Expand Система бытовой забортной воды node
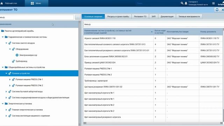 tap(6, 91)
